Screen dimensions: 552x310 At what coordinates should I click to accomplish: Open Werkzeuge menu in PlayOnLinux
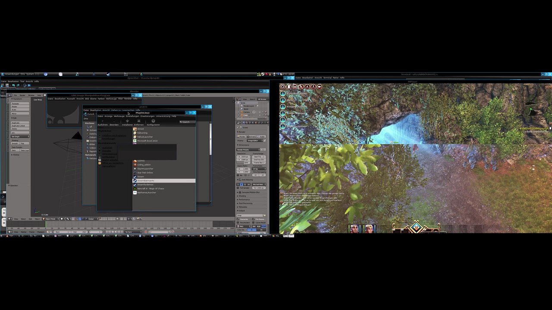(x=119, y=116)
